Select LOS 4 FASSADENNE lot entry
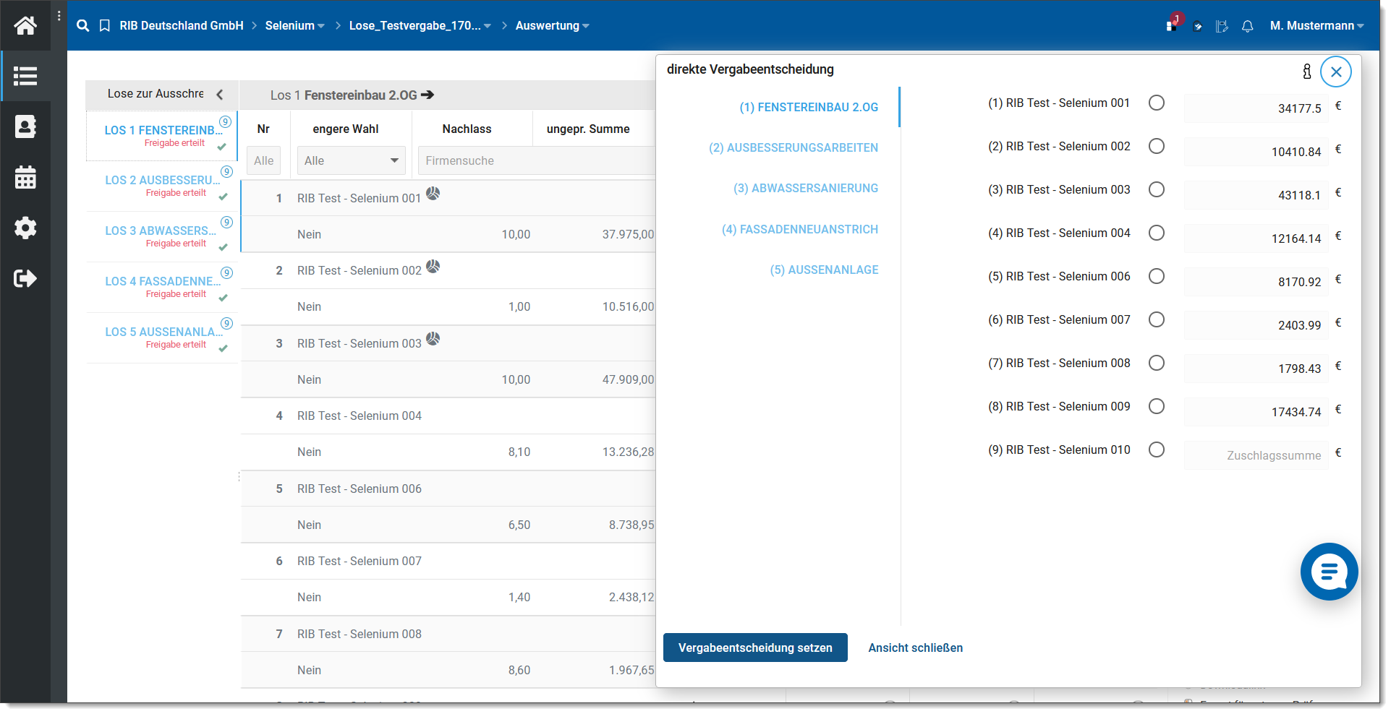This screenshot has height=714, width=1391. click(162, 287)
